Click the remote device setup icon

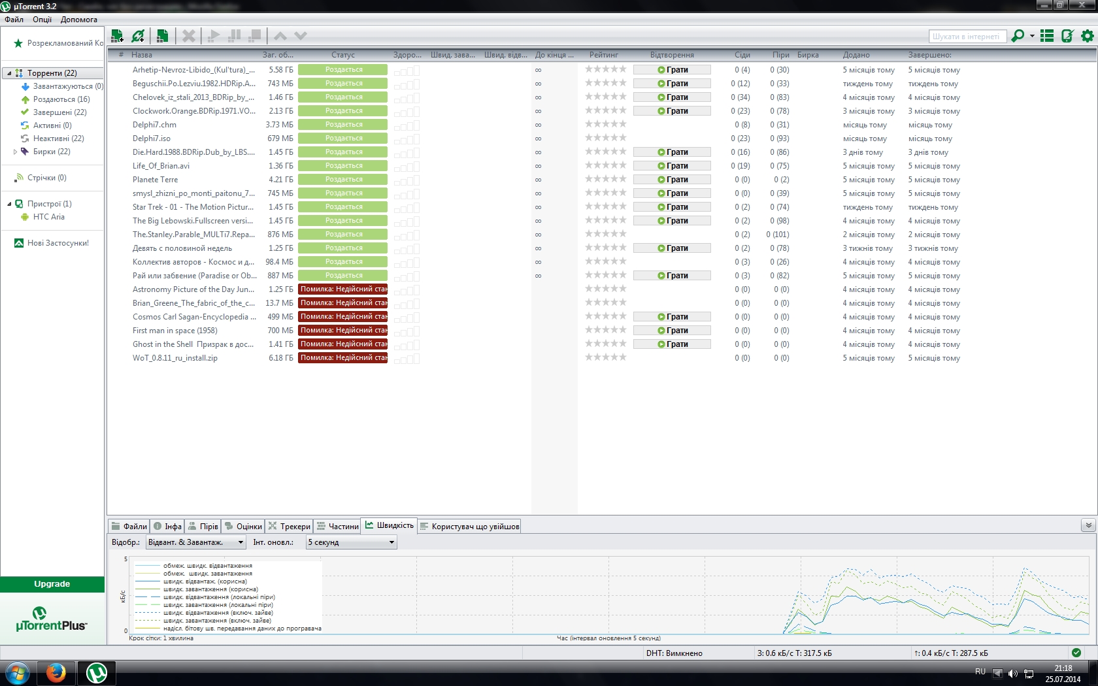[1067, 36]
